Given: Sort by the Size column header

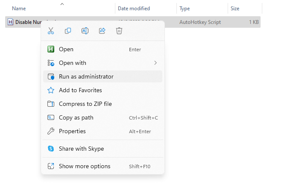Looking at the screenshot, I should pyautogui.click(x=235, y=8).
